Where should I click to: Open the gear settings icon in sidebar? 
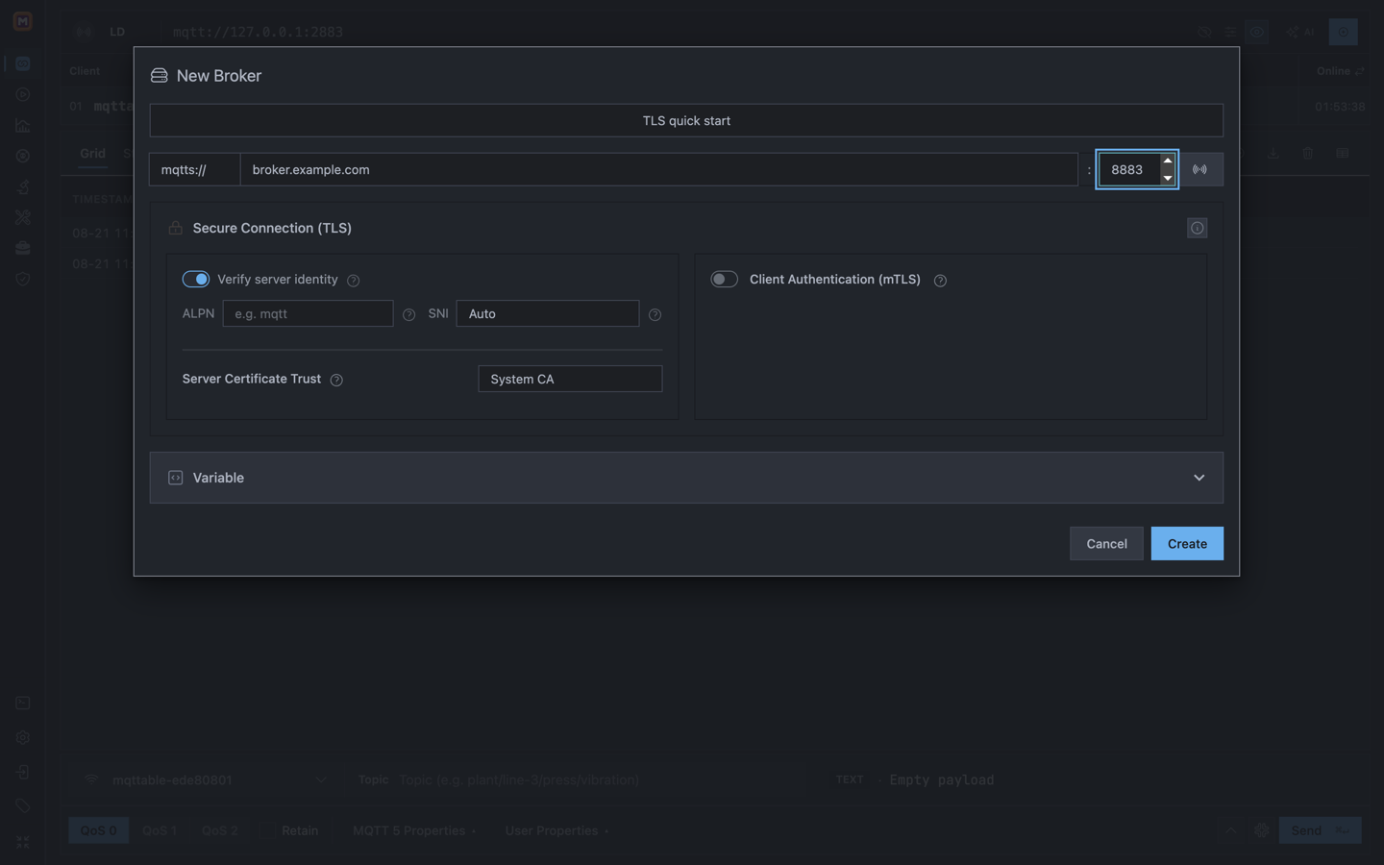click(22, 737)
